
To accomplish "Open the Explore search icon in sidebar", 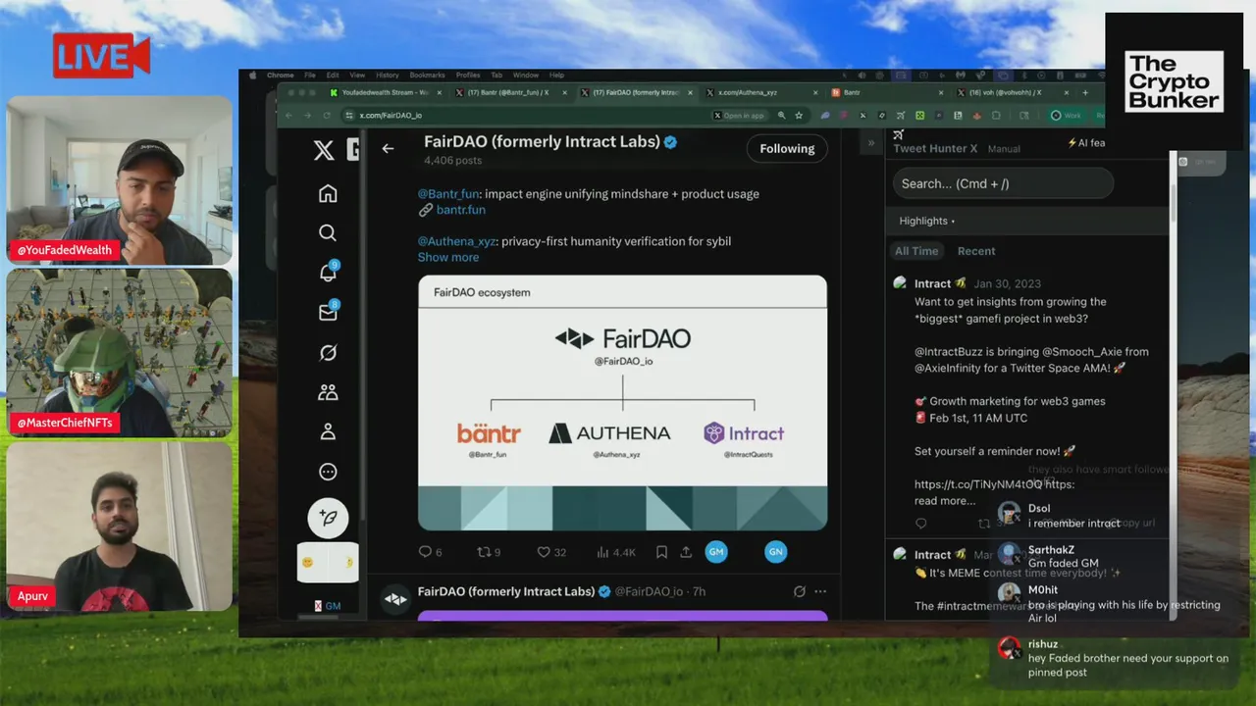I will pos(328,232).
